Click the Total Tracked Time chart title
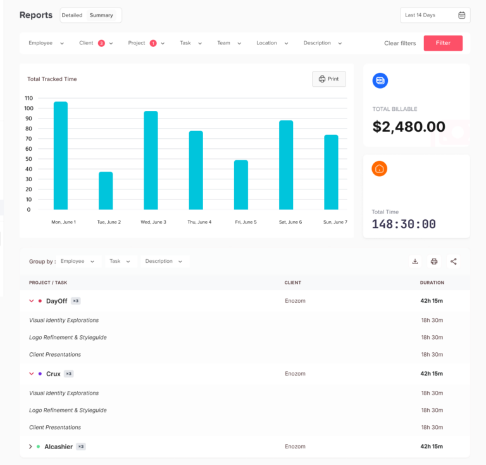This screenshot has height=465, width=486. coord(52,79)
